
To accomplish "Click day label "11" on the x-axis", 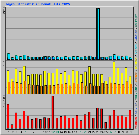I will click(49, 132).
